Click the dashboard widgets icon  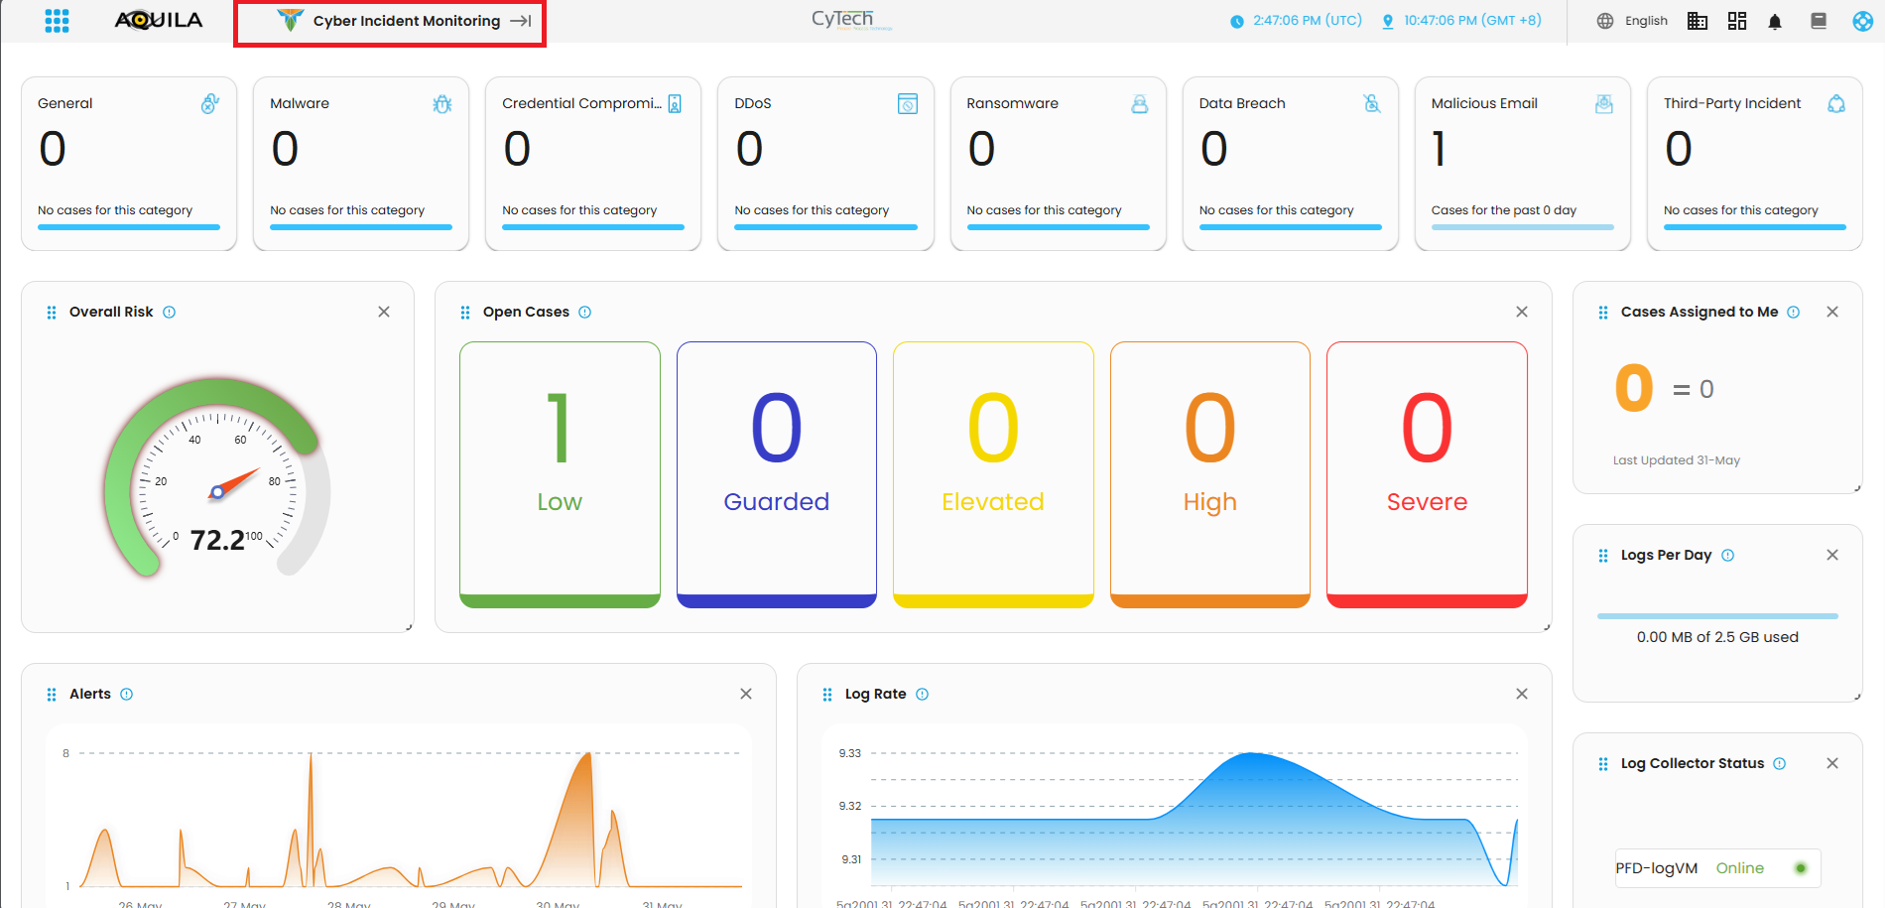pos(1737,21)
